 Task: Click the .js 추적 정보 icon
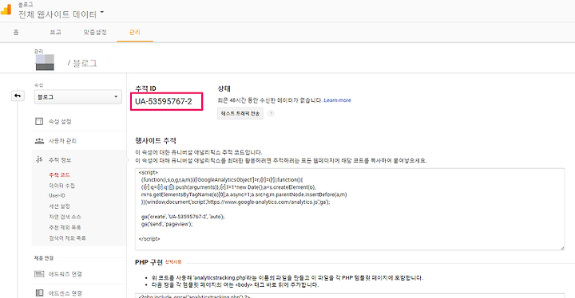[39, 159]
